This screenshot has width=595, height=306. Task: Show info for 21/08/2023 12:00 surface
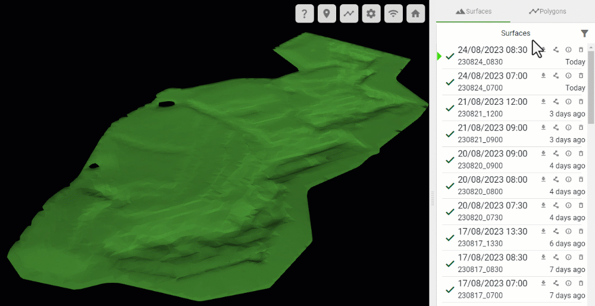point(568,101)
